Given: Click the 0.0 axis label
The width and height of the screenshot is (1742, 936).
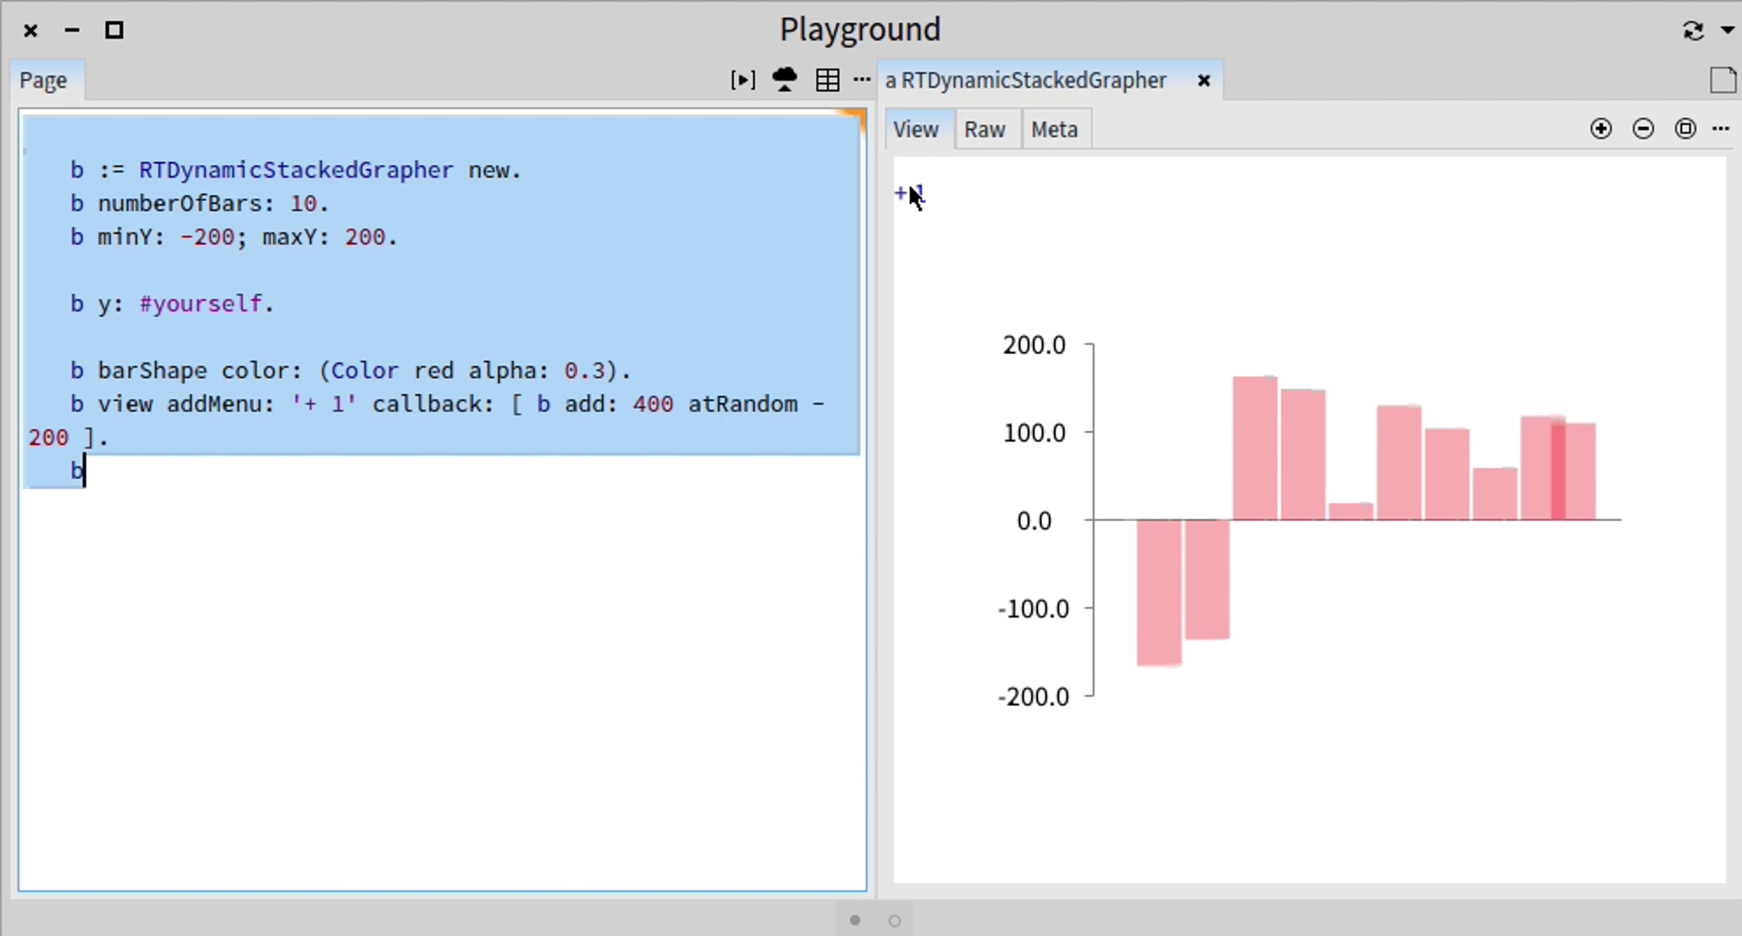Looking at the screenshot, I should tap(1034, 521).
